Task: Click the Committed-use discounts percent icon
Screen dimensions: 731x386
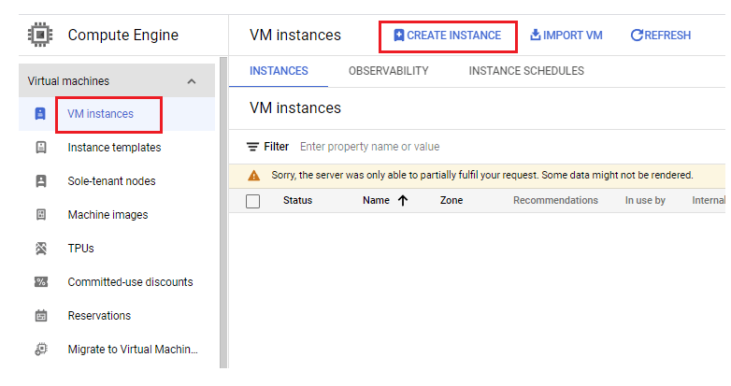Action: tap(41, 282)
